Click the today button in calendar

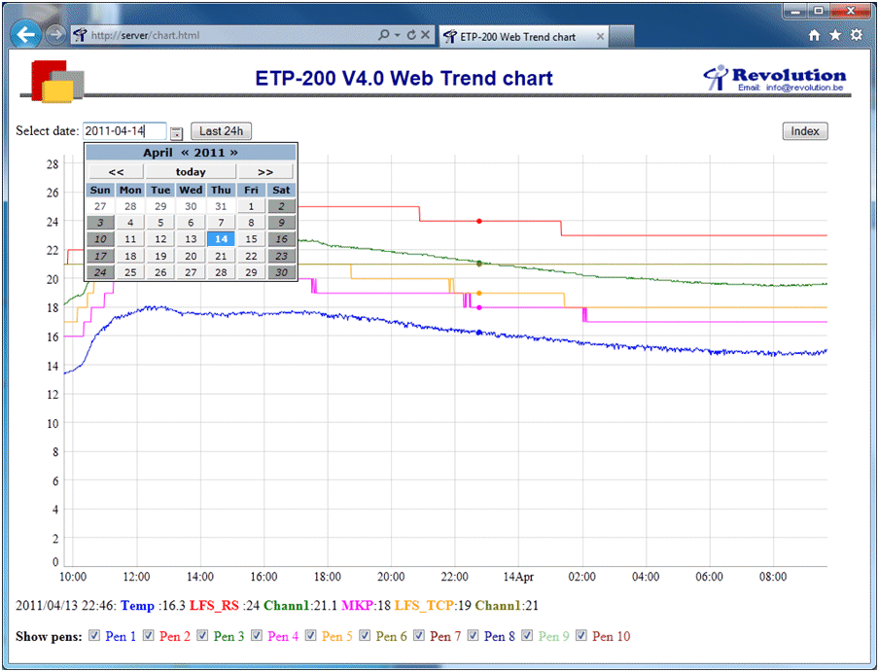click(191, 171)
